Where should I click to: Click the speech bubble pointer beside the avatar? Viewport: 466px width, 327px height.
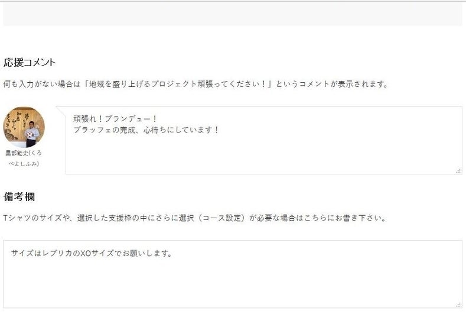coord(61,111)
